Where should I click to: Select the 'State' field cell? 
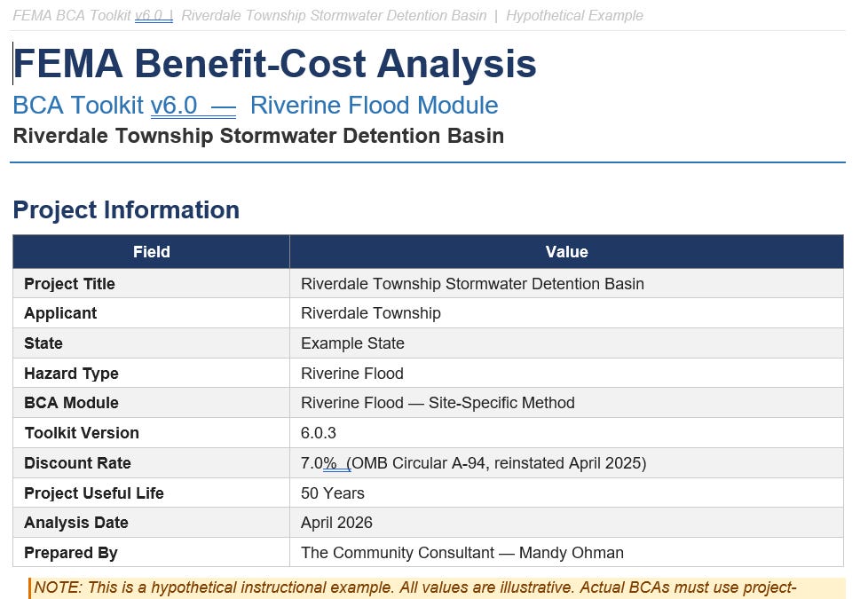(x=152, y=343)
